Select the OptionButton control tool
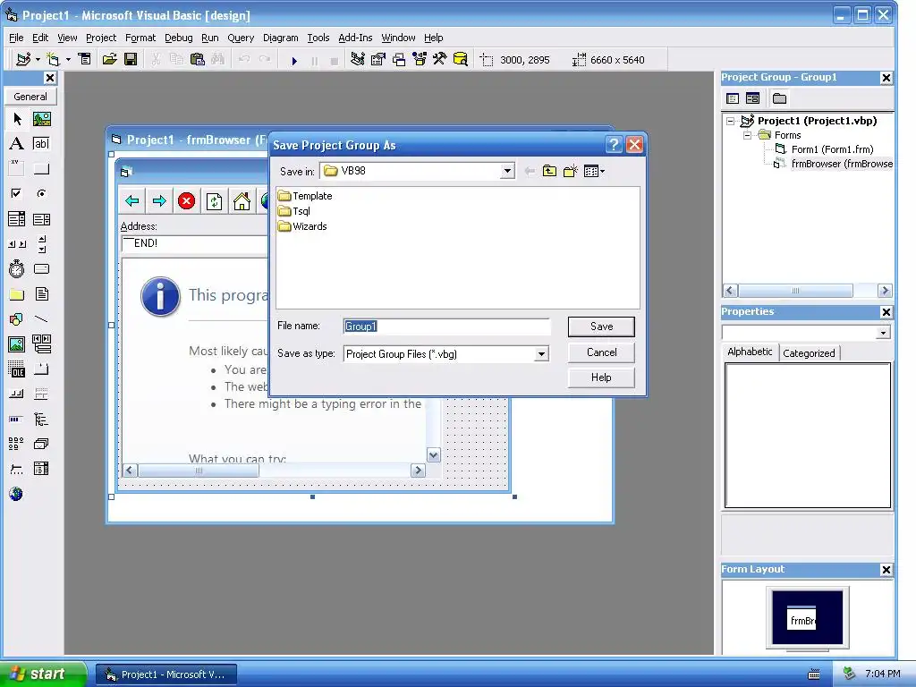The height and width of the screenshot is (687, 916). coord(41,193)
